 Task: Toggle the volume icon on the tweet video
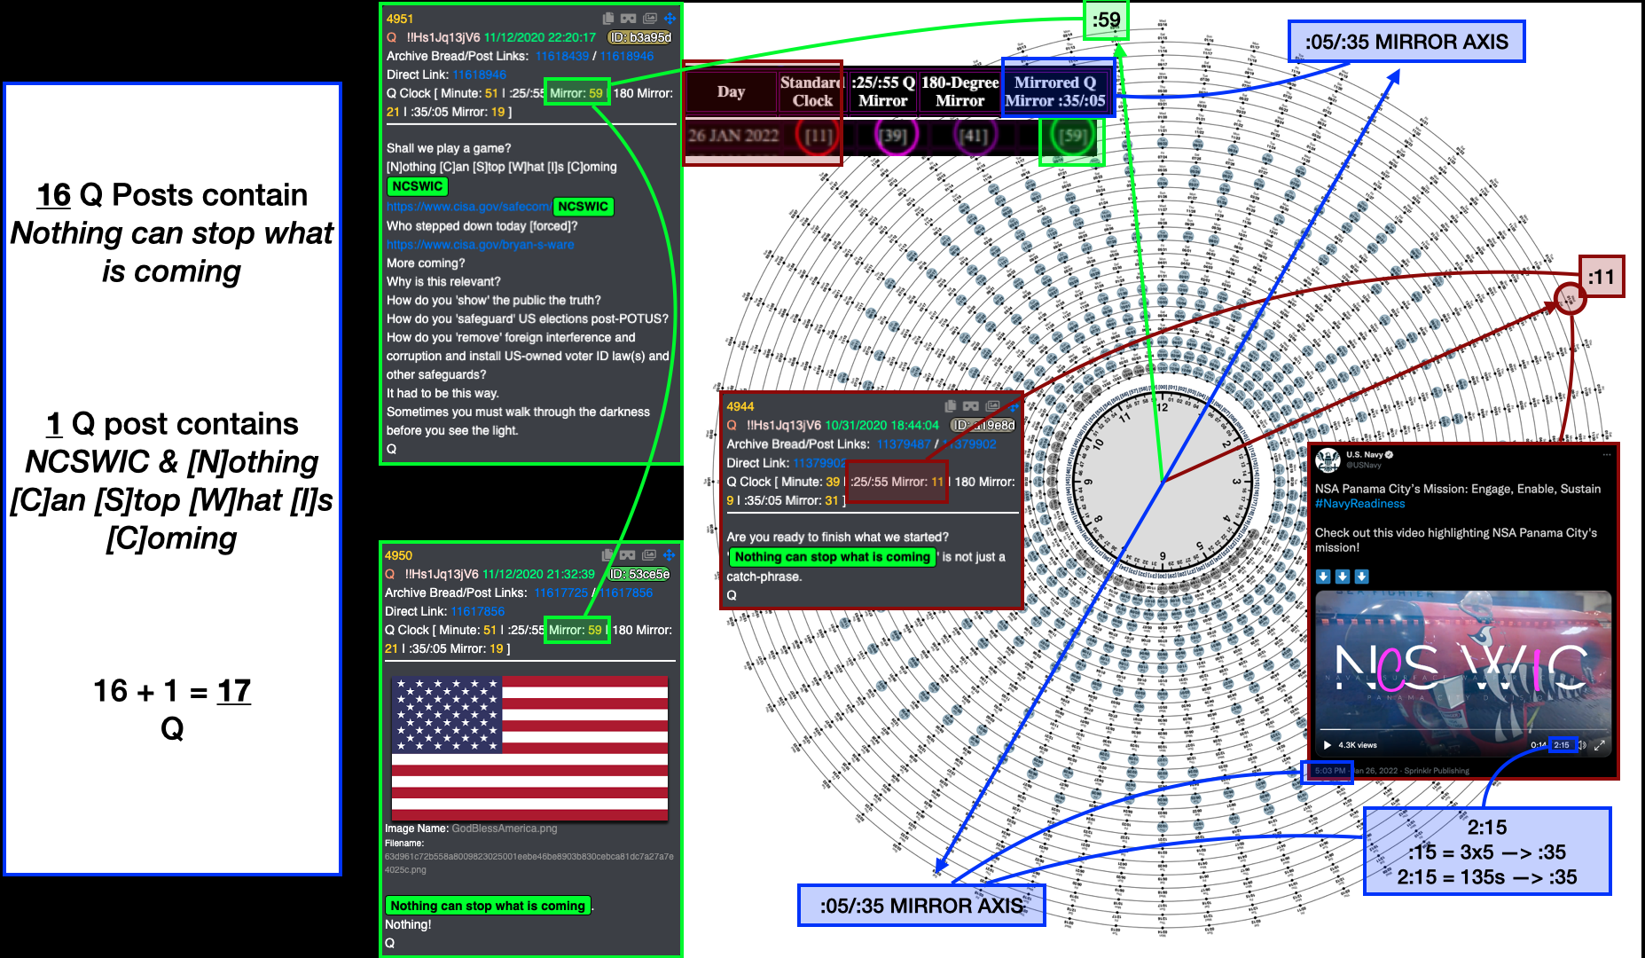pos(1582,745)
